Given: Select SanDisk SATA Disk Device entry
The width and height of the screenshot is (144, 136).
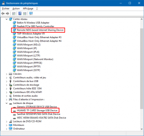Looking at the screenshot, I should pyautogui.click(x=38, y=114).
